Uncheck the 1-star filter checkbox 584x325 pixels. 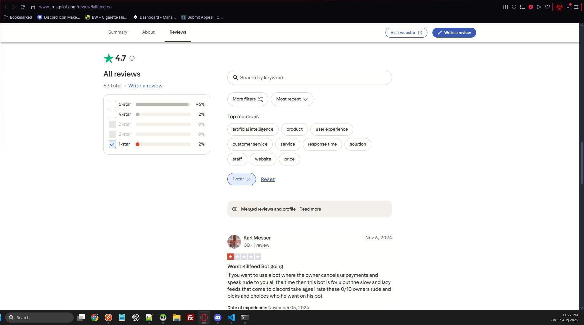(x=112, y=144)
